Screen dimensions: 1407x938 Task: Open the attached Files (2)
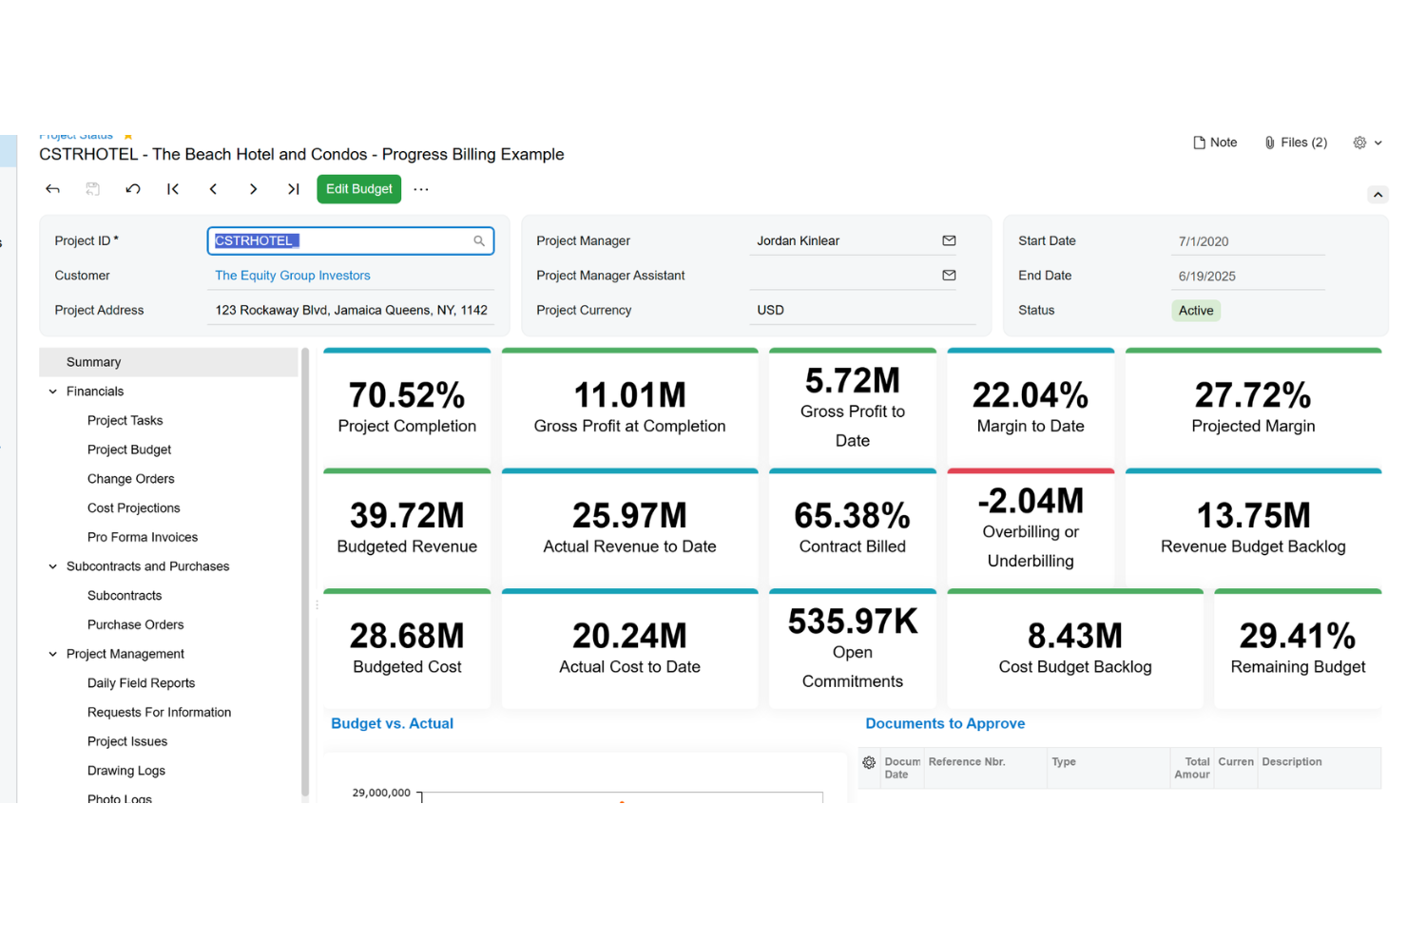tap(1295, 142)
